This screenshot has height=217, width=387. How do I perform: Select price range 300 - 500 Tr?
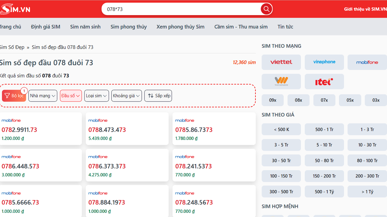click(281, 192)
